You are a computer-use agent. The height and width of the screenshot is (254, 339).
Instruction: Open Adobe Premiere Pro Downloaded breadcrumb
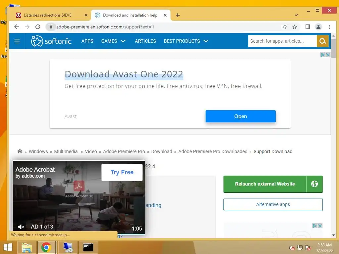point(213,151)
